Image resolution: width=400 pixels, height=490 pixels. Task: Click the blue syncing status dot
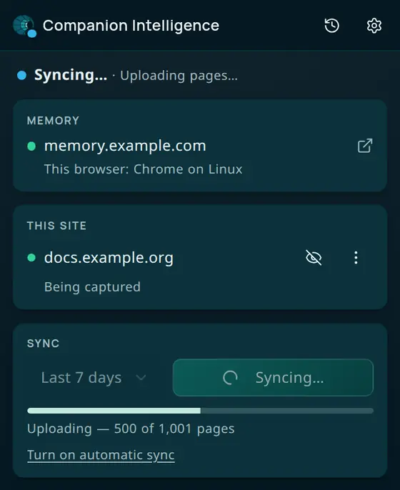(x=21, y=75)
